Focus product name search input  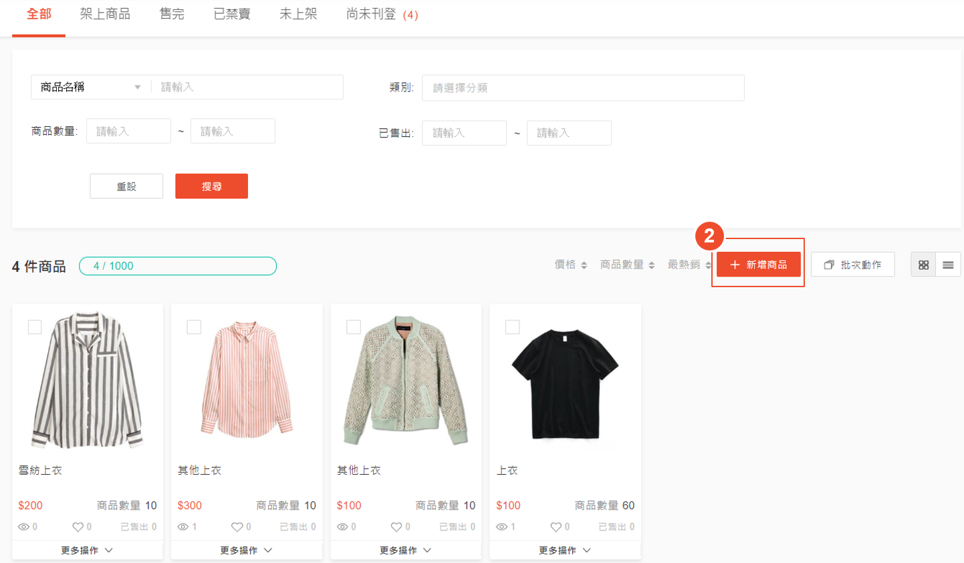pos(247,87)
